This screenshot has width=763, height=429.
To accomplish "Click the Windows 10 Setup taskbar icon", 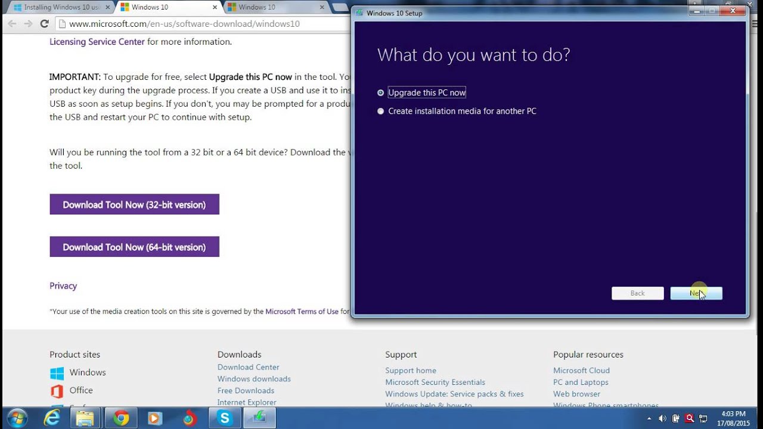I will [x=259, y=418].
